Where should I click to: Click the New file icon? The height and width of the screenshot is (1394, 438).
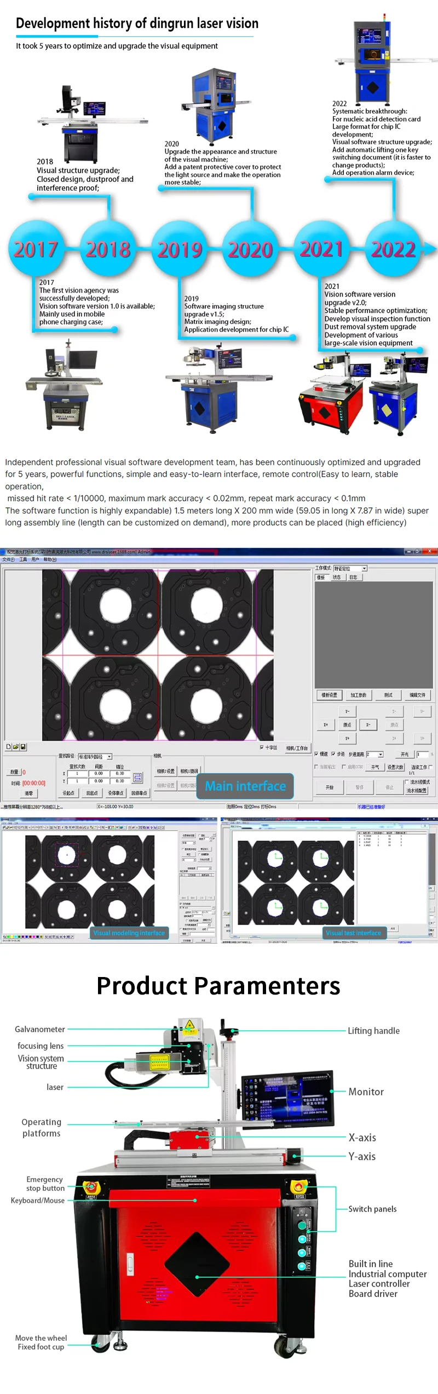tap(8, 746)
